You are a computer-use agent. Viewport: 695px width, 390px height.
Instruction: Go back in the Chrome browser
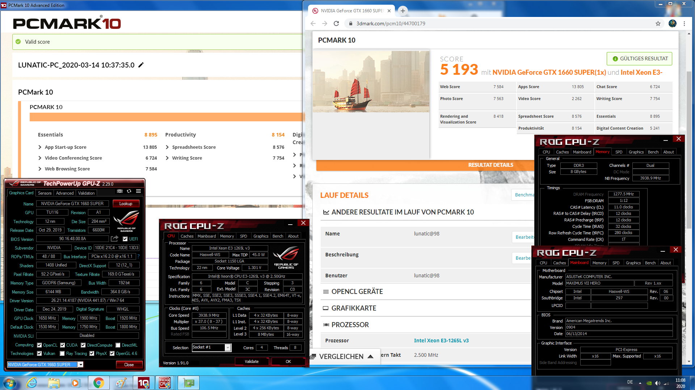point(313,23)
